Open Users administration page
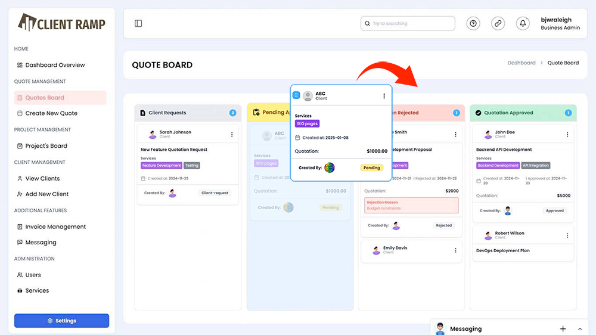596x335 pixels. (x=29, y=275)
